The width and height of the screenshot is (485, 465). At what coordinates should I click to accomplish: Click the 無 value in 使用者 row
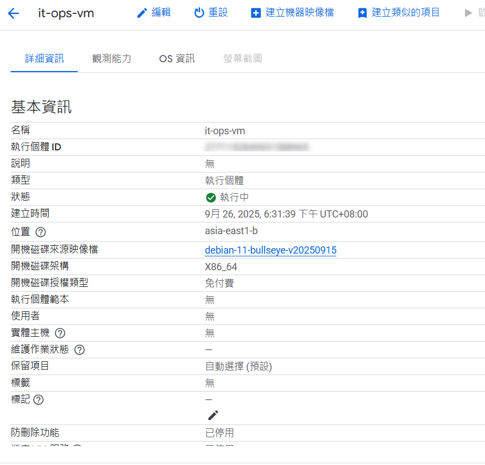point(209,316)
